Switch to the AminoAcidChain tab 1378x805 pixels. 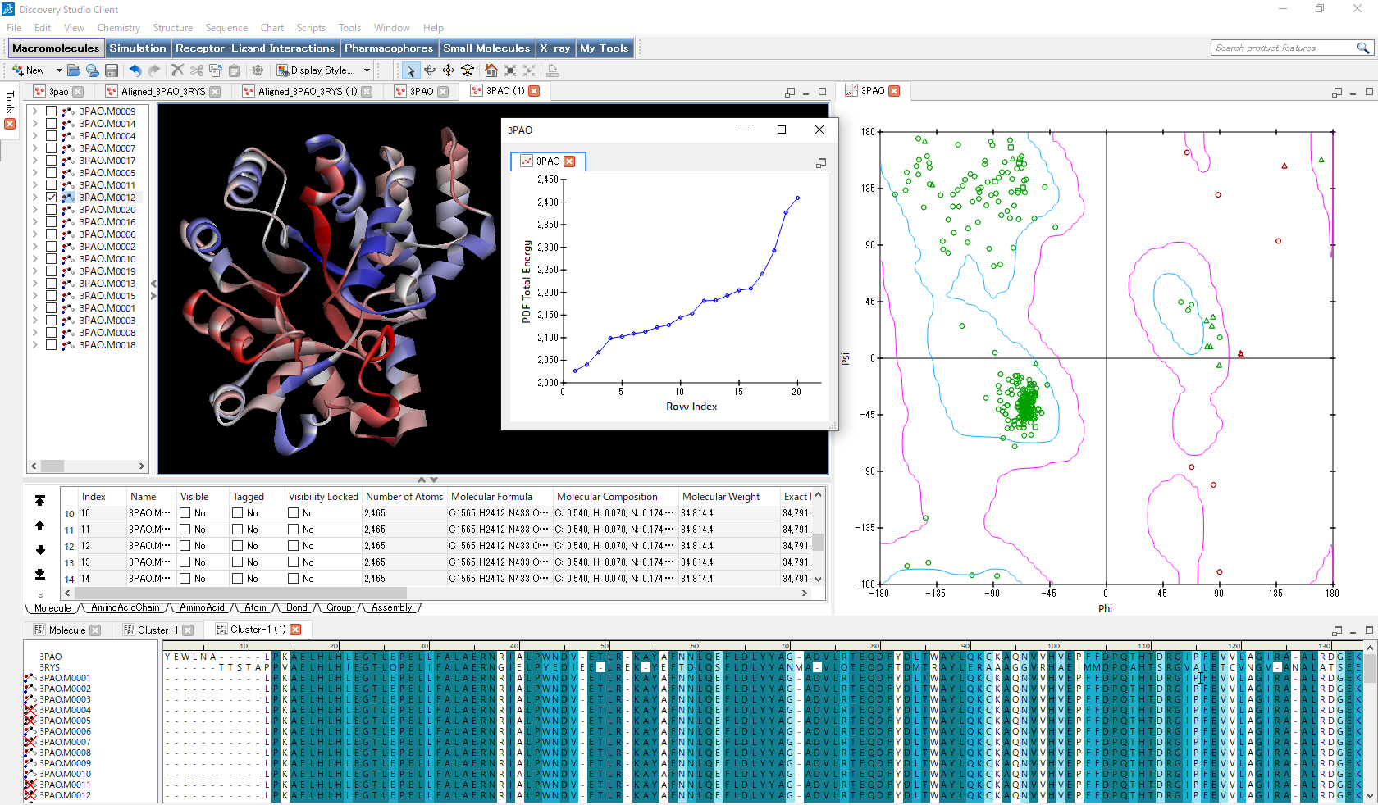click(x=125, y=608)
